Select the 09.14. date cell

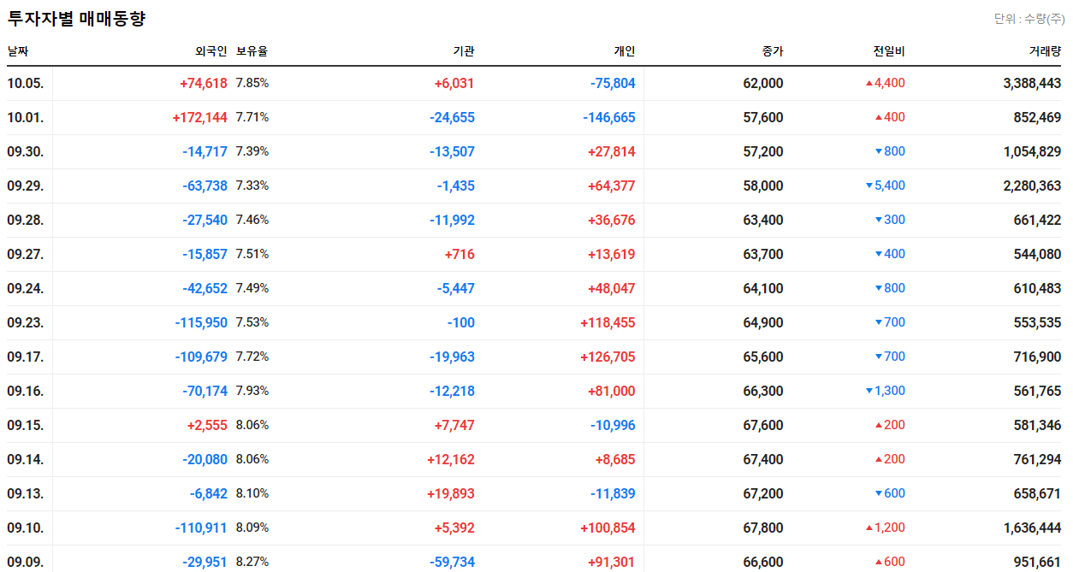tap(26, 459)
